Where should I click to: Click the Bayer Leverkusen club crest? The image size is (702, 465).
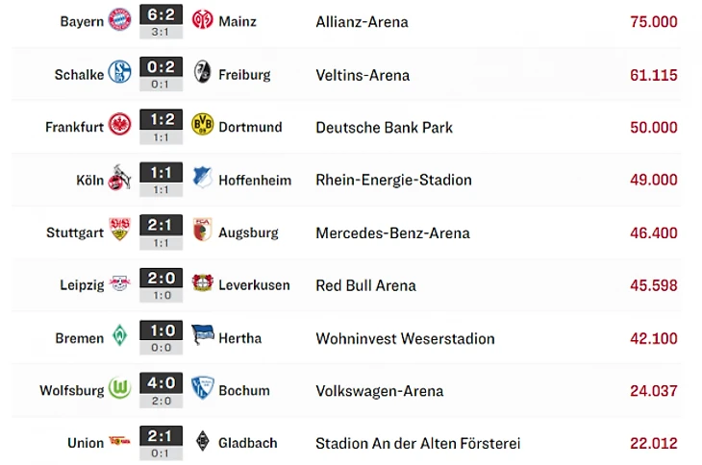202,284
